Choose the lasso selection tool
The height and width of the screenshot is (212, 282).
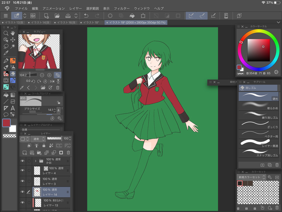[x=6, y=47]
